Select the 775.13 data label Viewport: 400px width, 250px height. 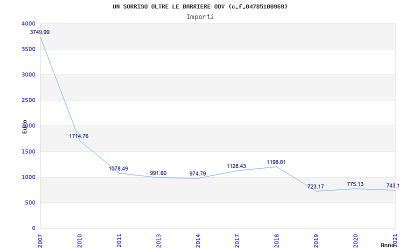[x=355, y=184]
